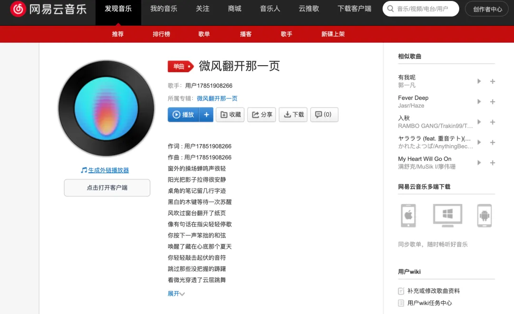Click lyric line 窗外的操场蝉鸣声很轻
514x314 pixels.
[197, 168]
